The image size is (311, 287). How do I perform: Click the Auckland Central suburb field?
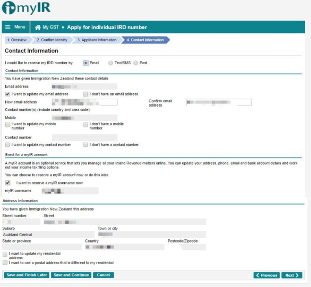tap(48, 234)
